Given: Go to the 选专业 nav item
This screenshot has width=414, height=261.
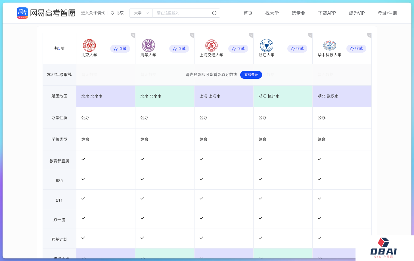Looking at the screenshot, I should tap(298, 13).
